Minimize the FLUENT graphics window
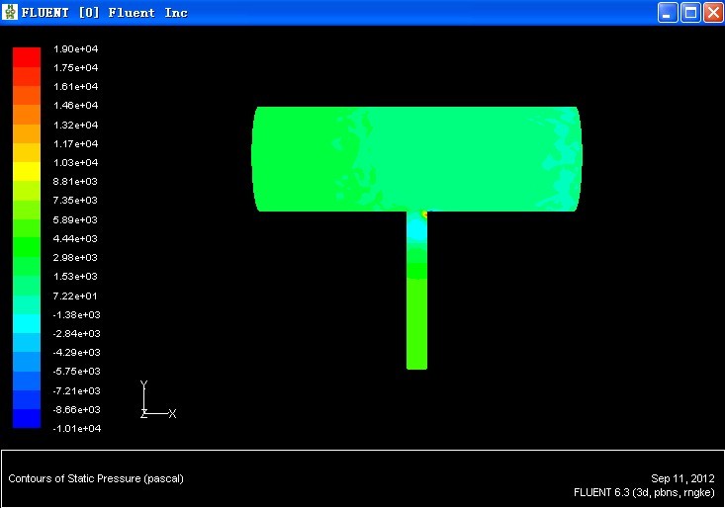 (668, 12)
